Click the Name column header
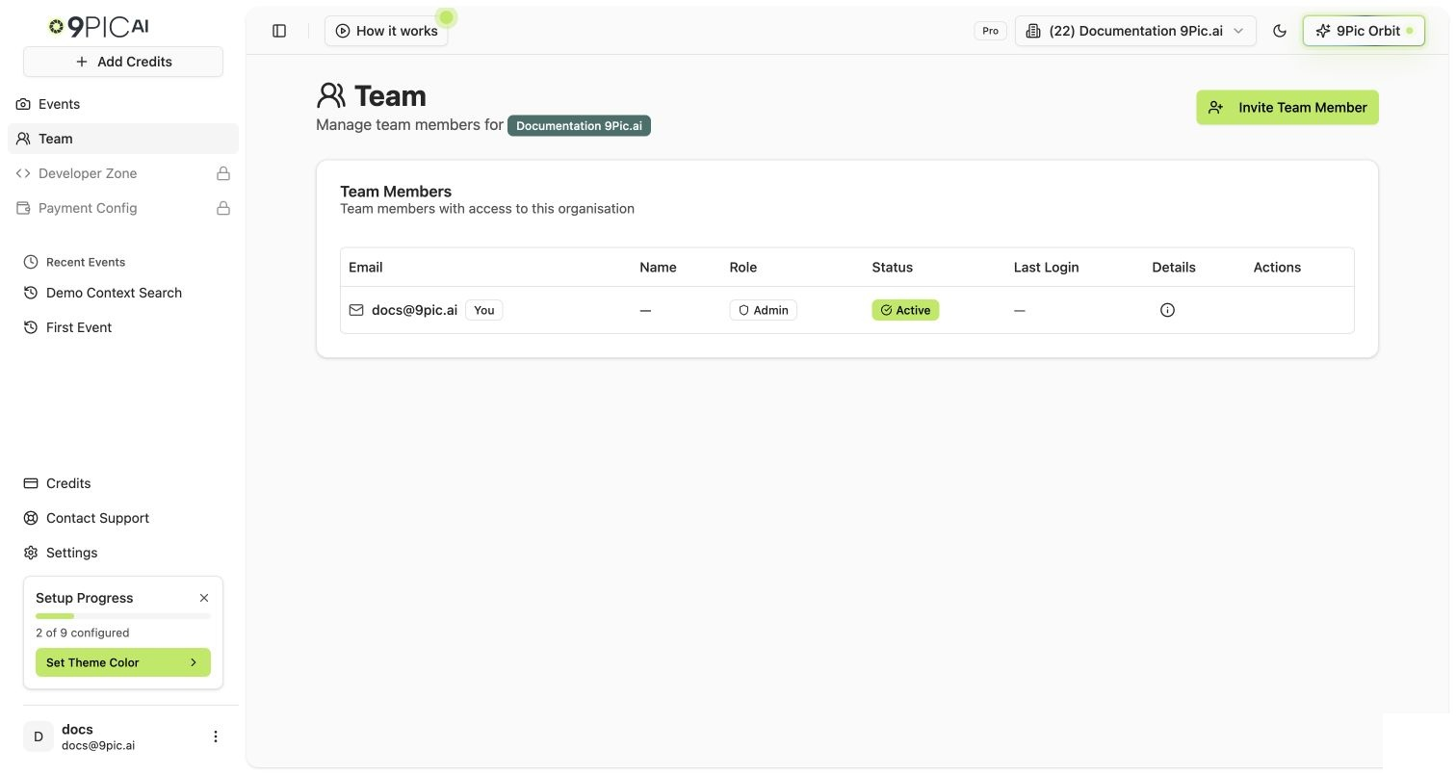The height and width of the screenshot is (775, 1456). [x=658, y=268]
